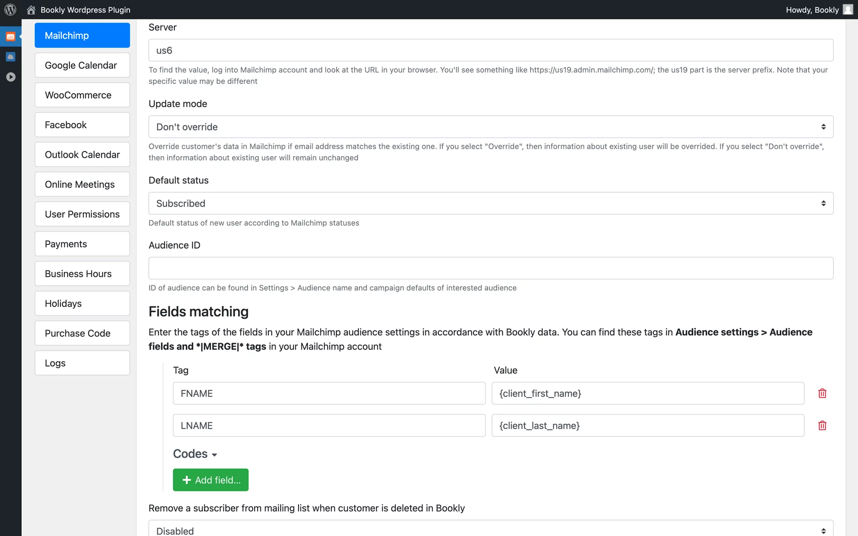858x536 pixels.
Task: Open Payments settings
Action: click(82, 244)
